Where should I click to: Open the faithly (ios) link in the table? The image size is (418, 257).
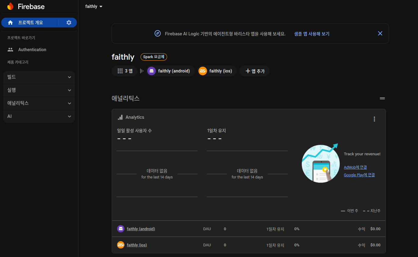137,245
